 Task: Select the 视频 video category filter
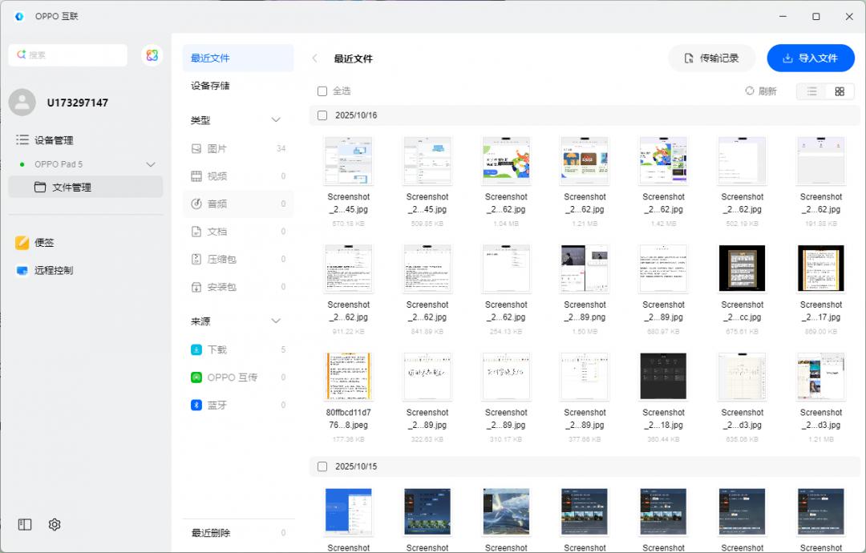click(x=219, y=176)
